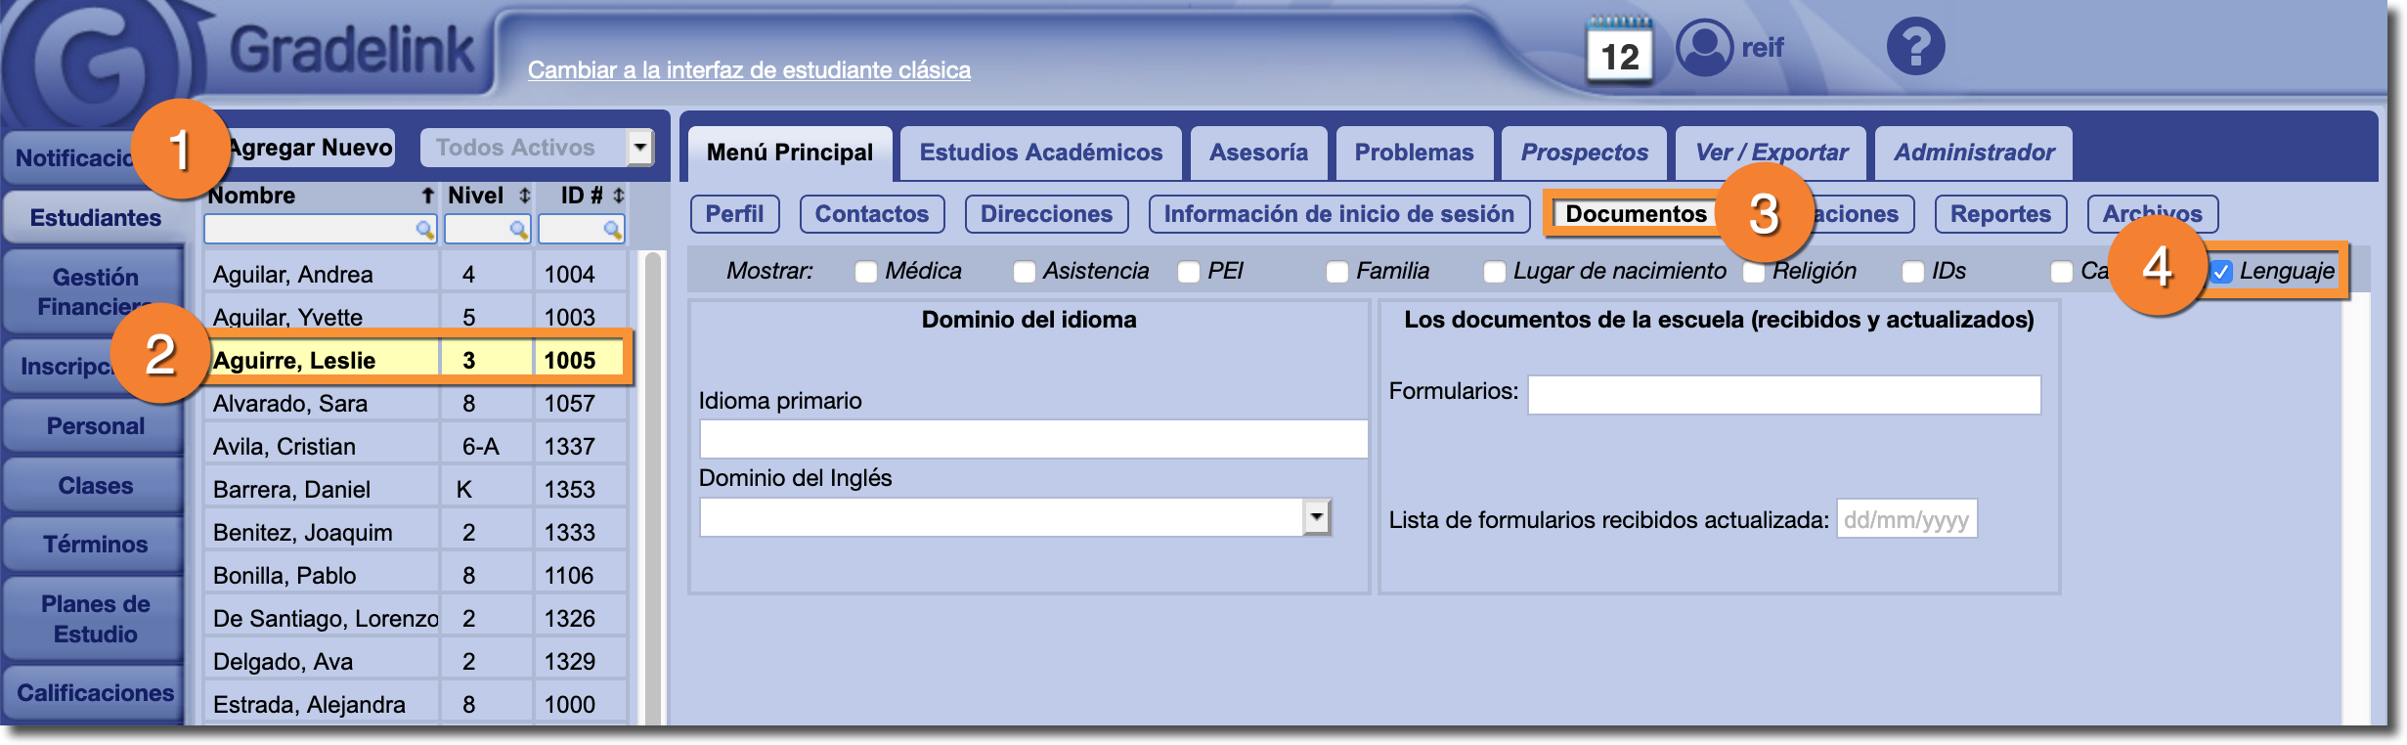The height and width of the screenshot is (745, 2407).
Task: Click the ID # search magnifier icon
Action: click(612, 230)
